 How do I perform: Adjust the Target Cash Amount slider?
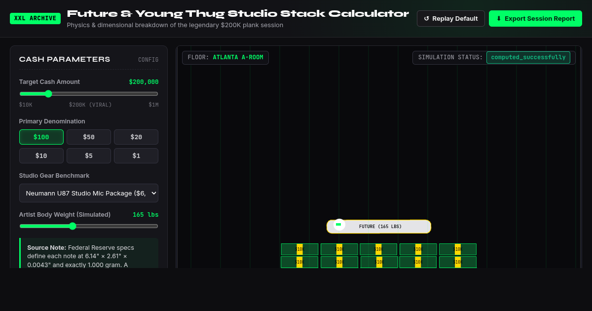89,94
